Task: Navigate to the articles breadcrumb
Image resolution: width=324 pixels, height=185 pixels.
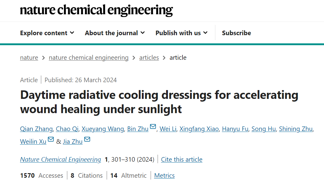Action: [149, 57]
